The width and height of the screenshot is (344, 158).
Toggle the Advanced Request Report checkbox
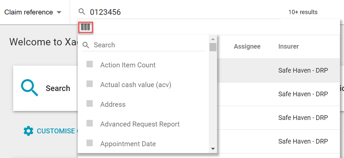coord(89,124)
